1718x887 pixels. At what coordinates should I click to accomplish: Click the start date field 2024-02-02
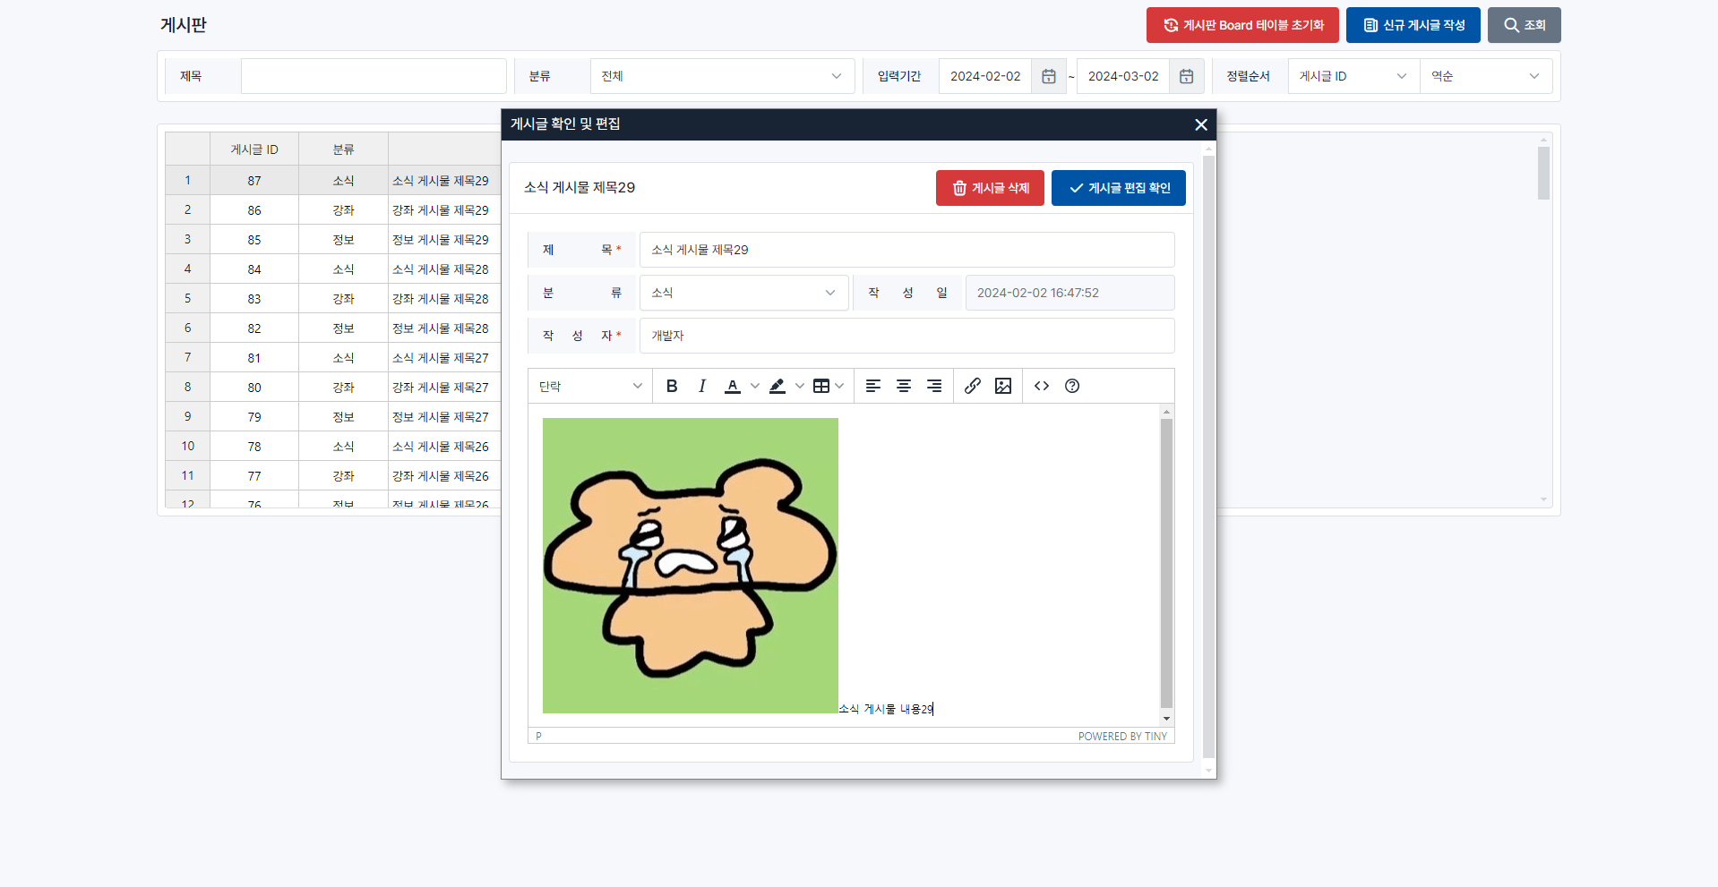(x=985, y=76)
